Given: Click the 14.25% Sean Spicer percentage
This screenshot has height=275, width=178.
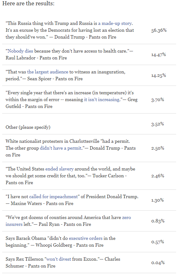Looking at the screenshot, I should point(158,75).
